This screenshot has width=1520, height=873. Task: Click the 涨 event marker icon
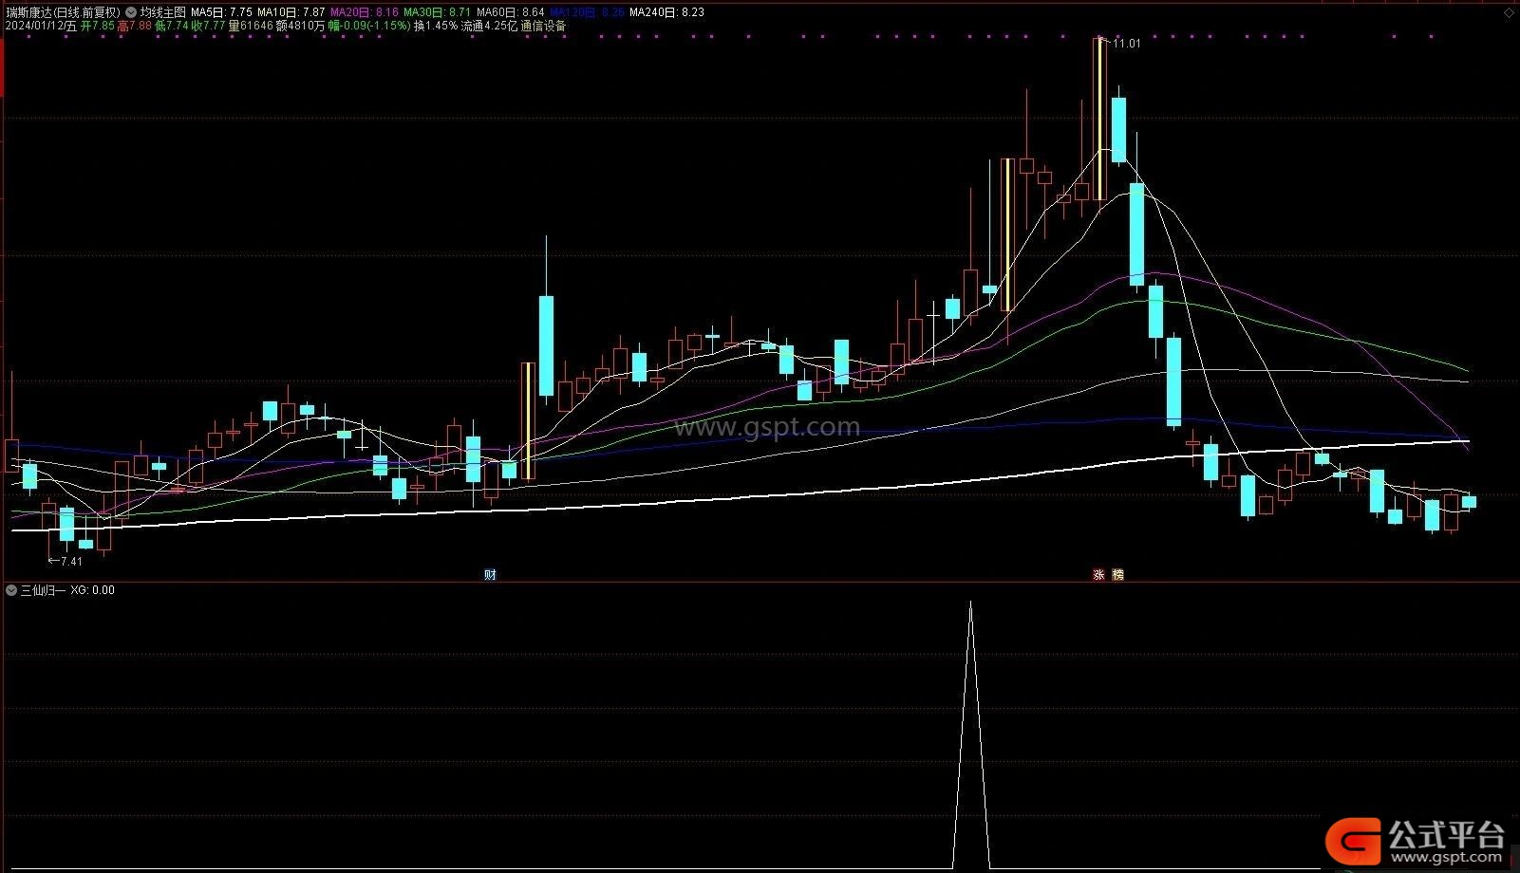coord(1098,574)
